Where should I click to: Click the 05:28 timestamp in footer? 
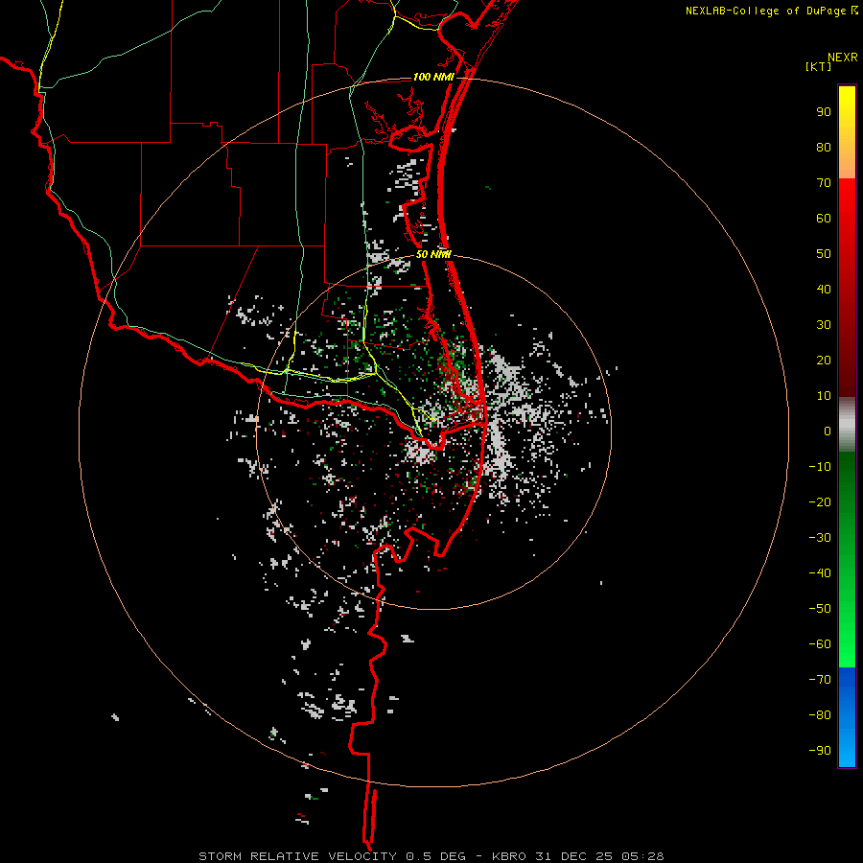point(642,856)
